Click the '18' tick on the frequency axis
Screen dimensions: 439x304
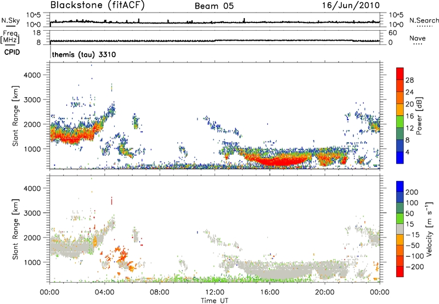[x=37, y=33]
